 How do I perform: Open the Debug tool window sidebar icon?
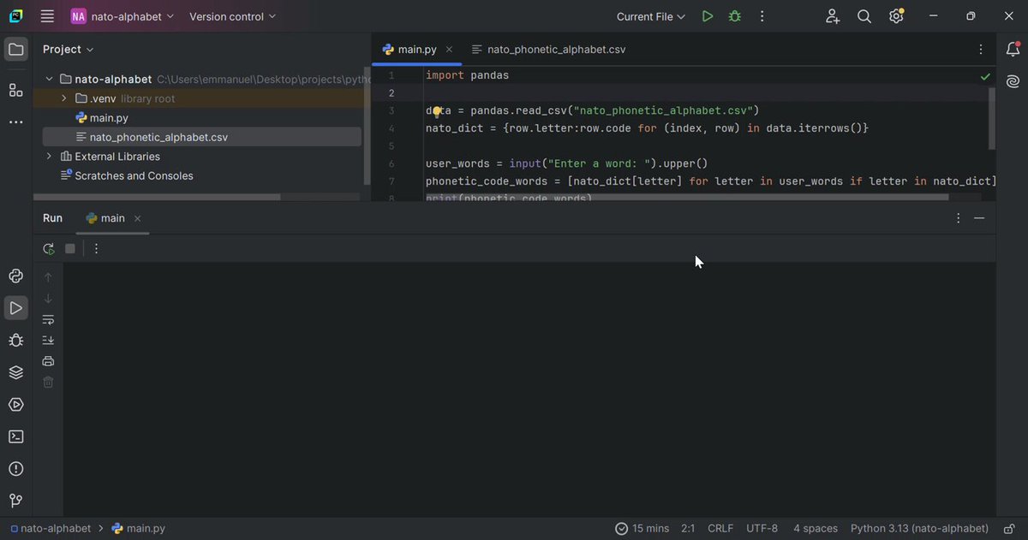(x=15, y=340)
